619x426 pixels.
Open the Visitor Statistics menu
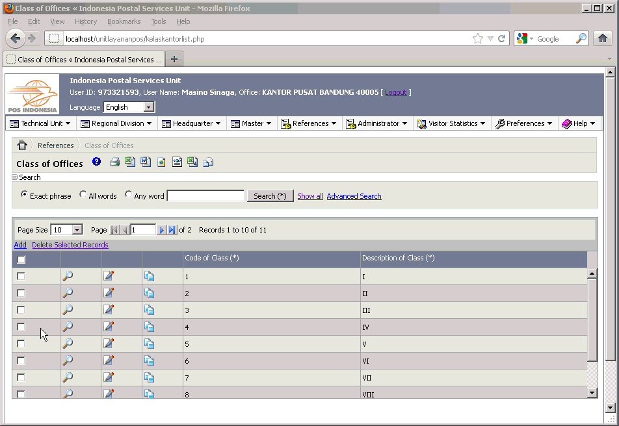click(x=451, y=123)
